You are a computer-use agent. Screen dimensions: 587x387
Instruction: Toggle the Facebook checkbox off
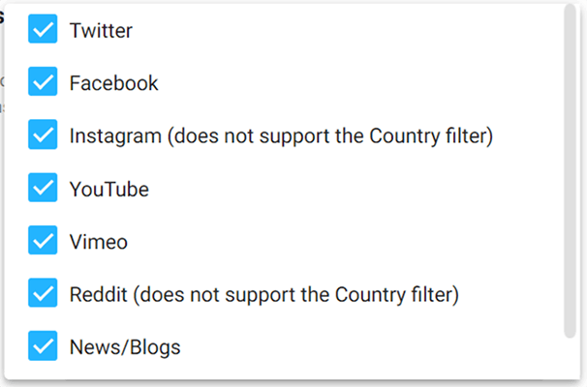pos(43,83)
